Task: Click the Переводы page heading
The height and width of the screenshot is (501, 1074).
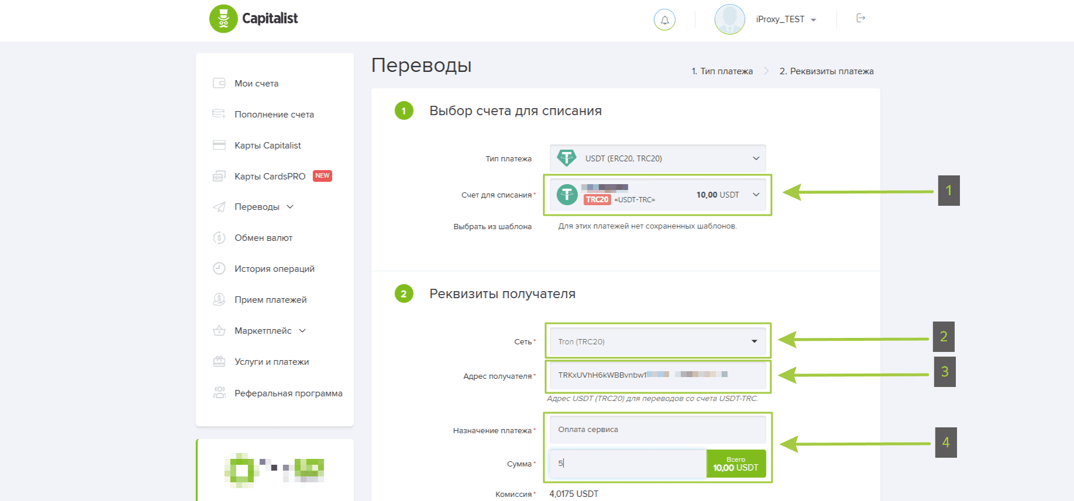Action: (x=422, y=65)
